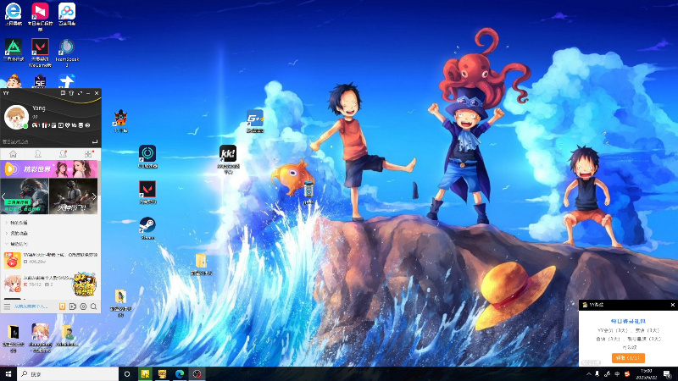Open the dark red recorder taskbar icon
Screen dimensions: 678x381
(x=197, y=374)
